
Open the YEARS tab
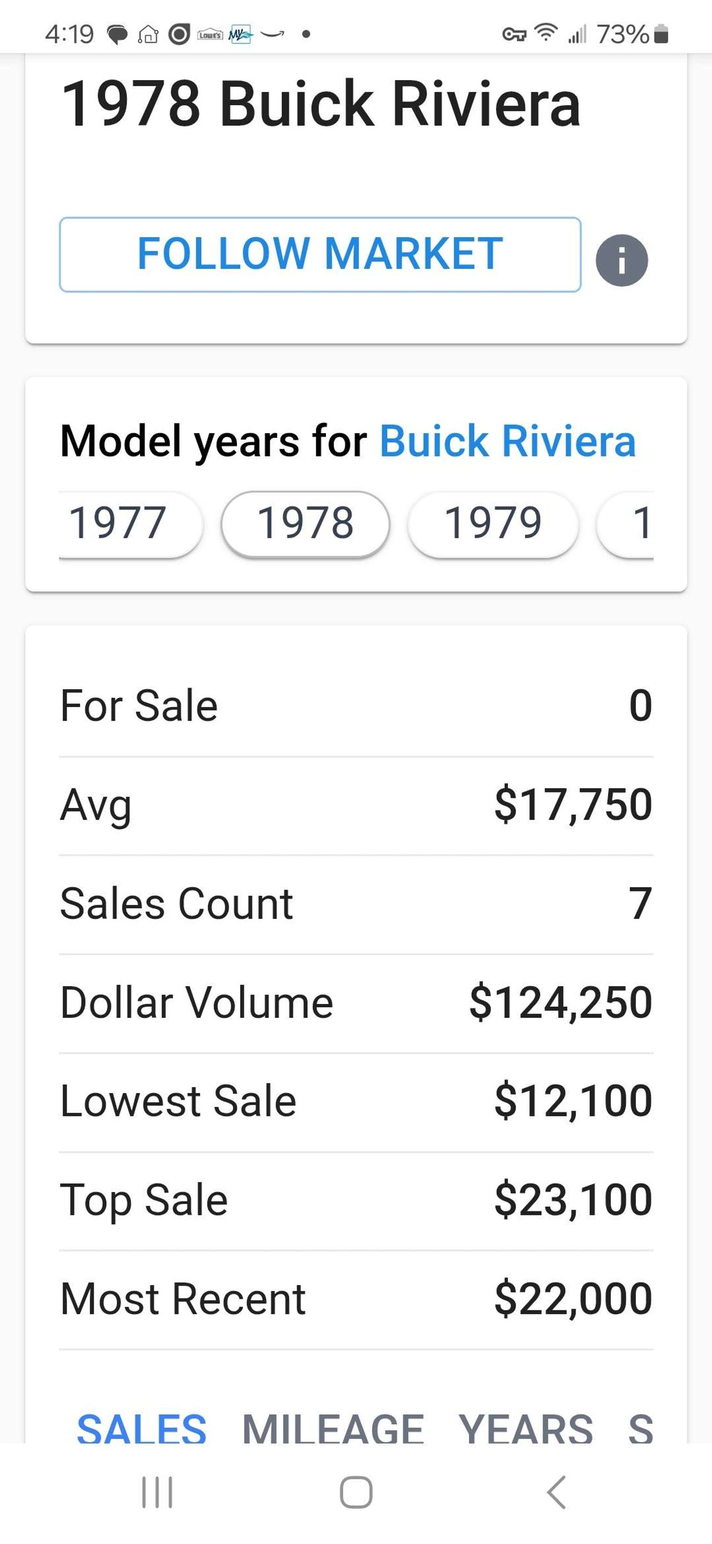(525, 1429)
